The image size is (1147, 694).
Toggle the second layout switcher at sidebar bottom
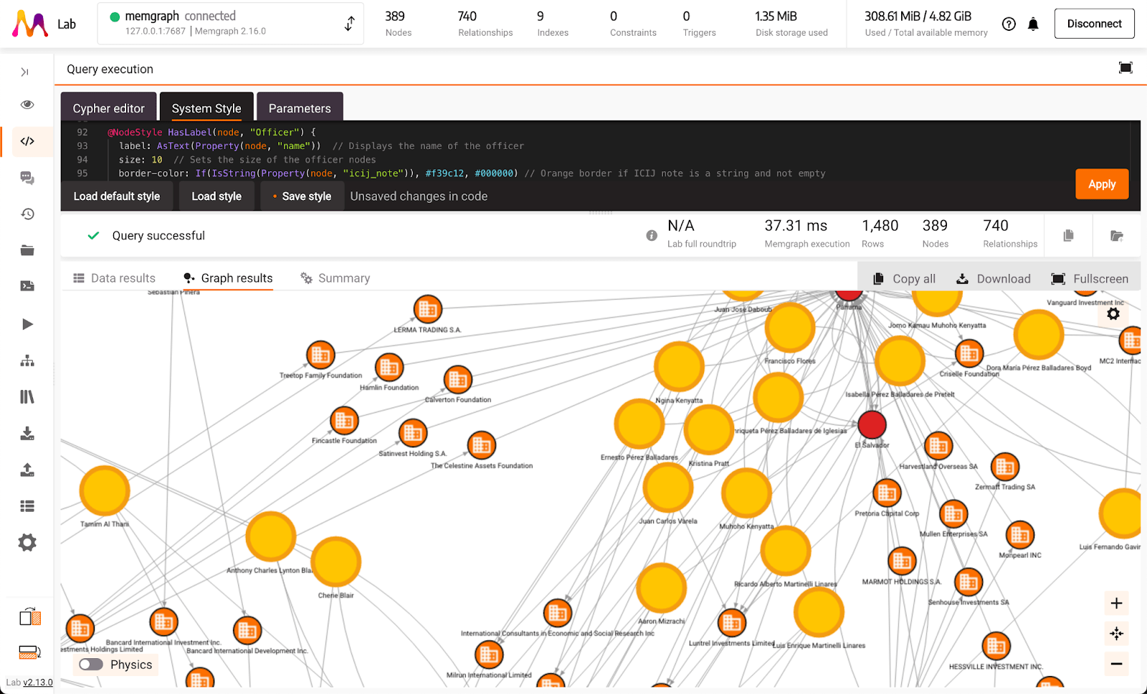click(27, 652)
